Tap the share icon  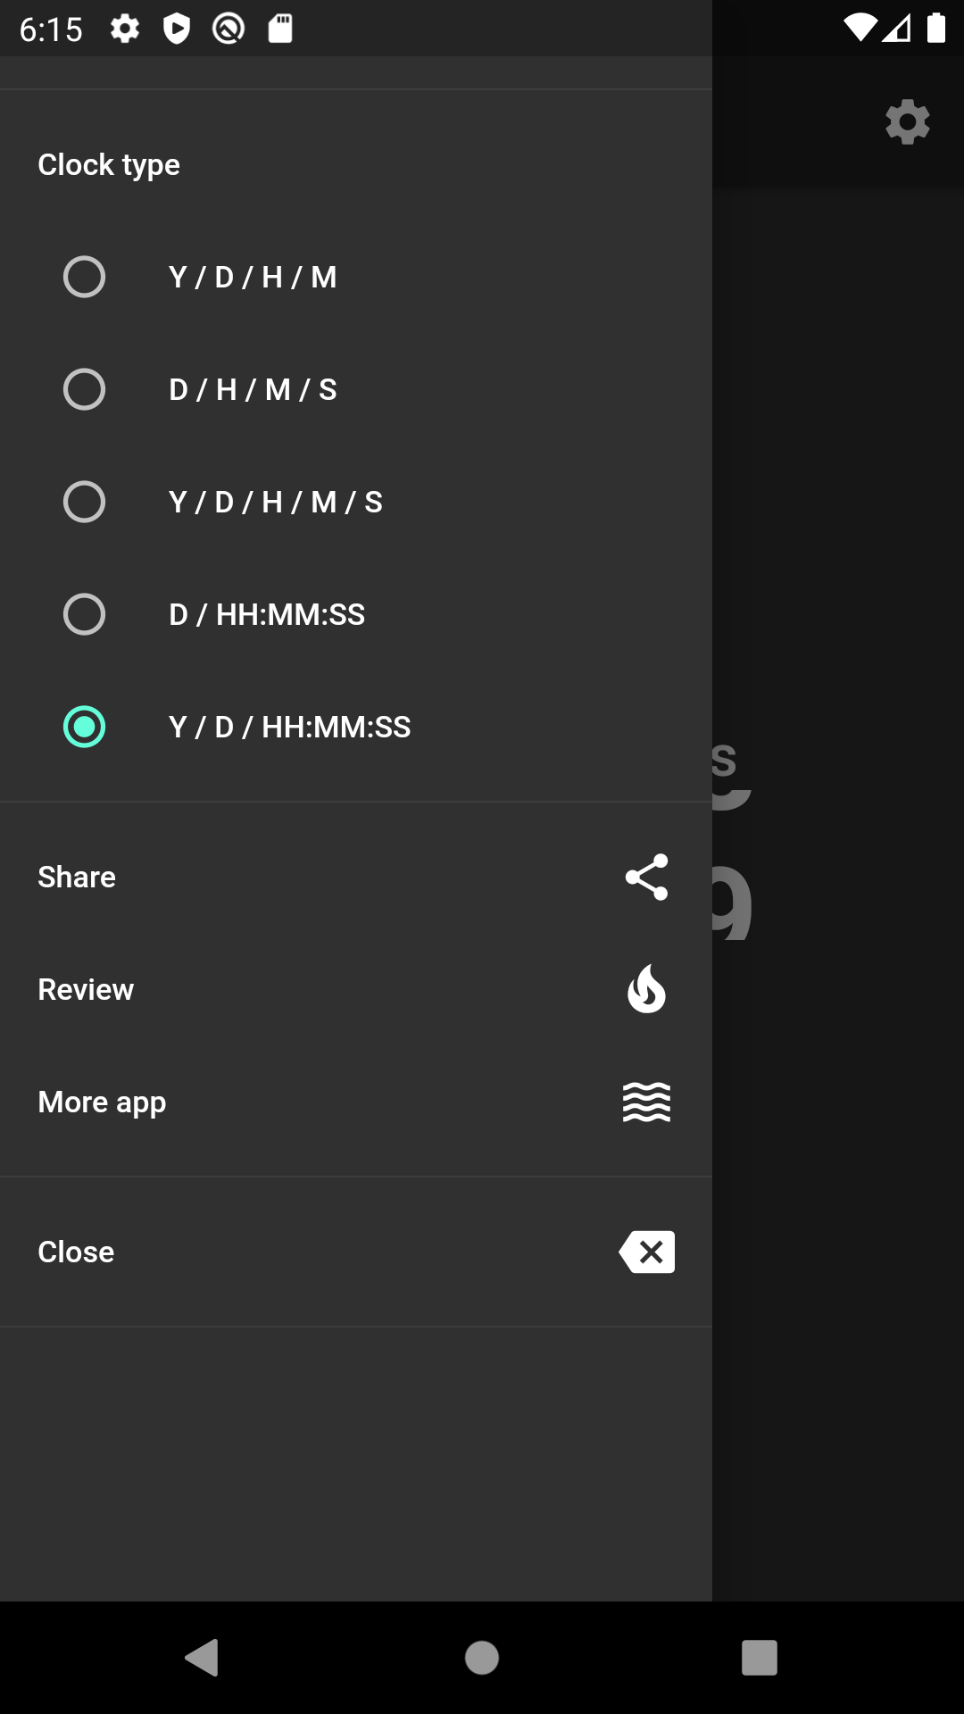[646, 877]
